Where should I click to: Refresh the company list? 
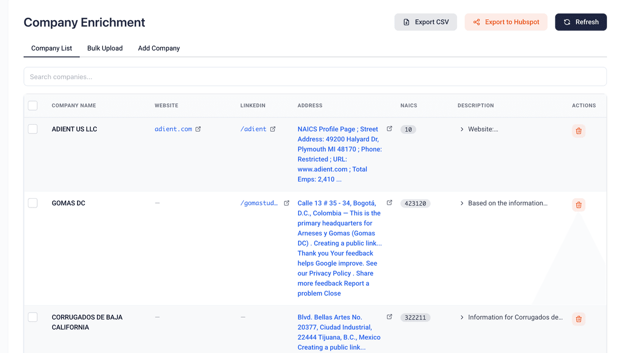click(581, 22)
